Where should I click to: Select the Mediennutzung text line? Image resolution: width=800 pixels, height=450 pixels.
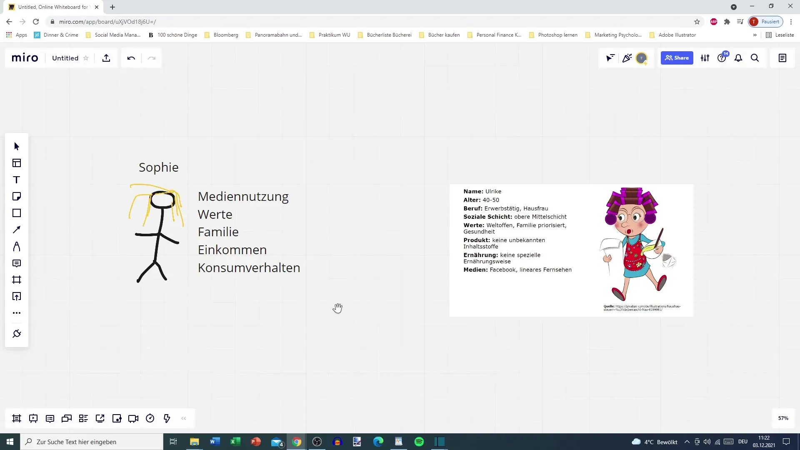click(243, 196)
